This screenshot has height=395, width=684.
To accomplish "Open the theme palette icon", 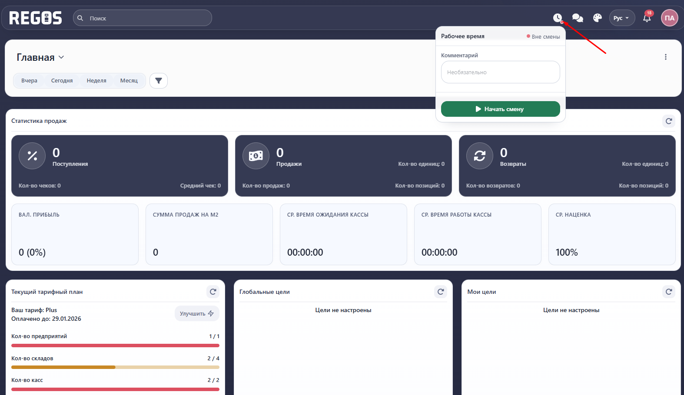I will tap(598, 18).
